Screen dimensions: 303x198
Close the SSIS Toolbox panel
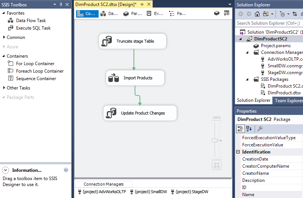pos(67,4)
